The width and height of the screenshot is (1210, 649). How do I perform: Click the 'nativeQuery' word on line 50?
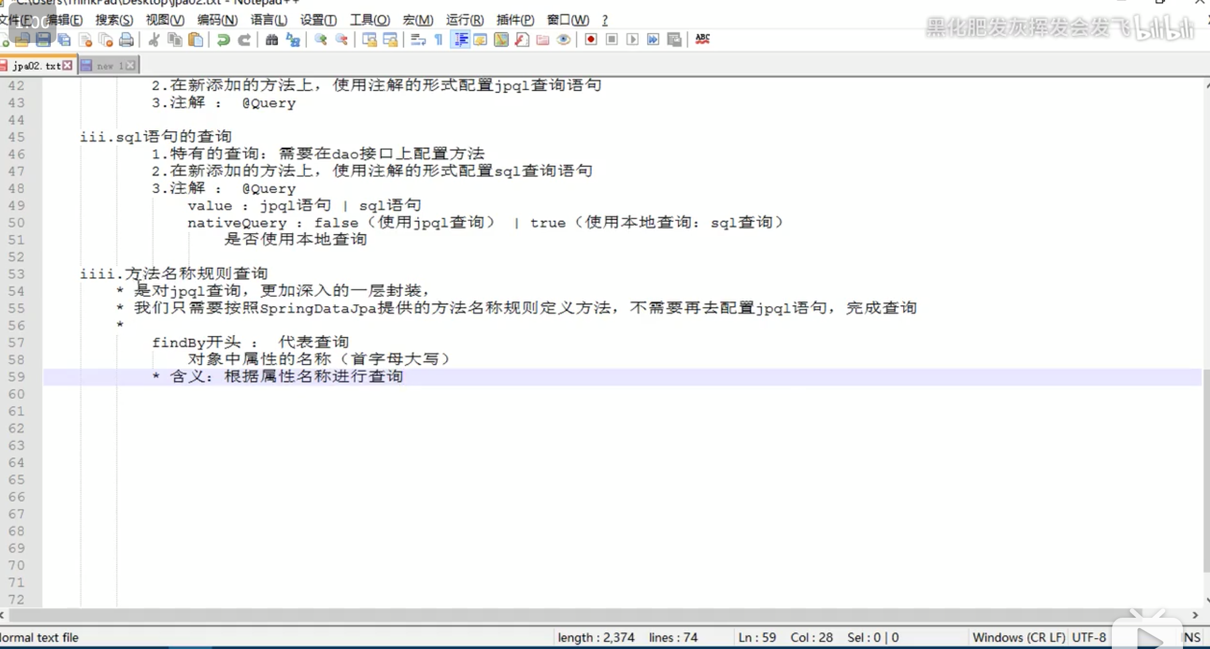click(237, 223)
